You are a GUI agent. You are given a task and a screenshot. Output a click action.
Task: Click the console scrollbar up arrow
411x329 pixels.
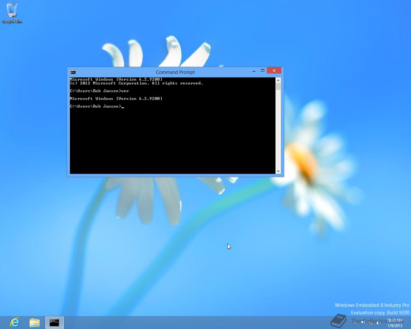point(278,80)
